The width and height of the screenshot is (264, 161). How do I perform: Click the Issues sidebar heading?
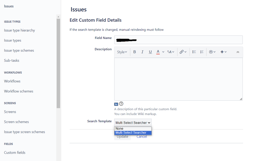[x=9, y=6]
